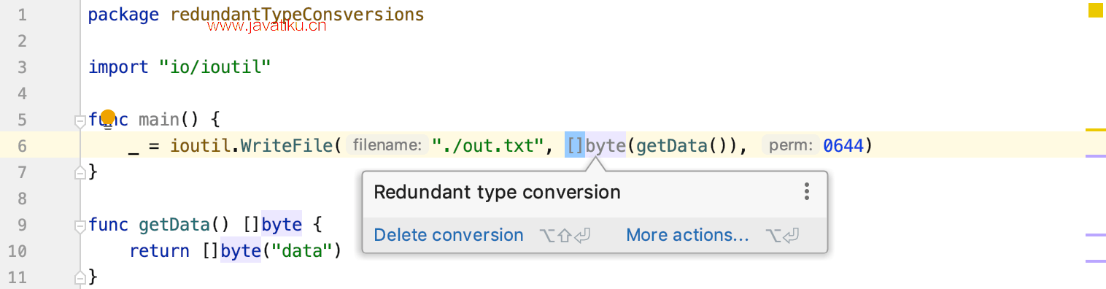Click the yellow inspection status square
Screen dimensions: 1106x289
tap(1095, 10)
